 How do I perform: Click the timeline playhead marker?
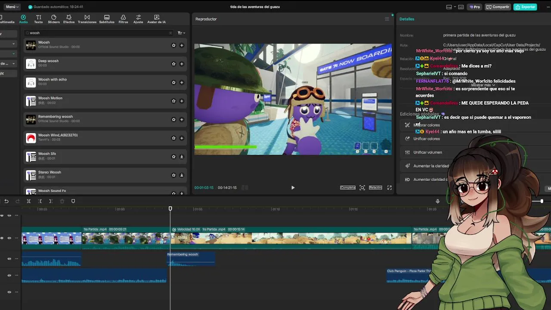[170, 209]
